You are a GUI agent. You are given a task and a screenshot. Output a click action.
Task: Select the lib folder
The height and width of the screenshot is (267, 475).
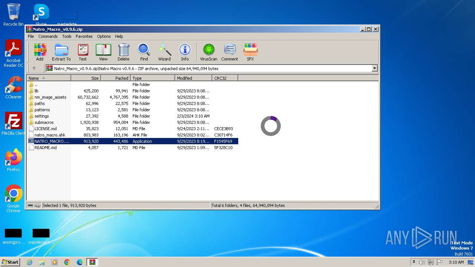tap(132, 91)
